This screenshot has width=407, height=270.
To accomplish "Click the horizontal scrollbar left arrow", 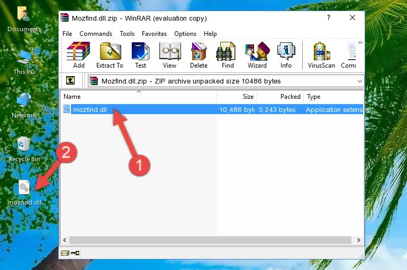I will 65,240.
